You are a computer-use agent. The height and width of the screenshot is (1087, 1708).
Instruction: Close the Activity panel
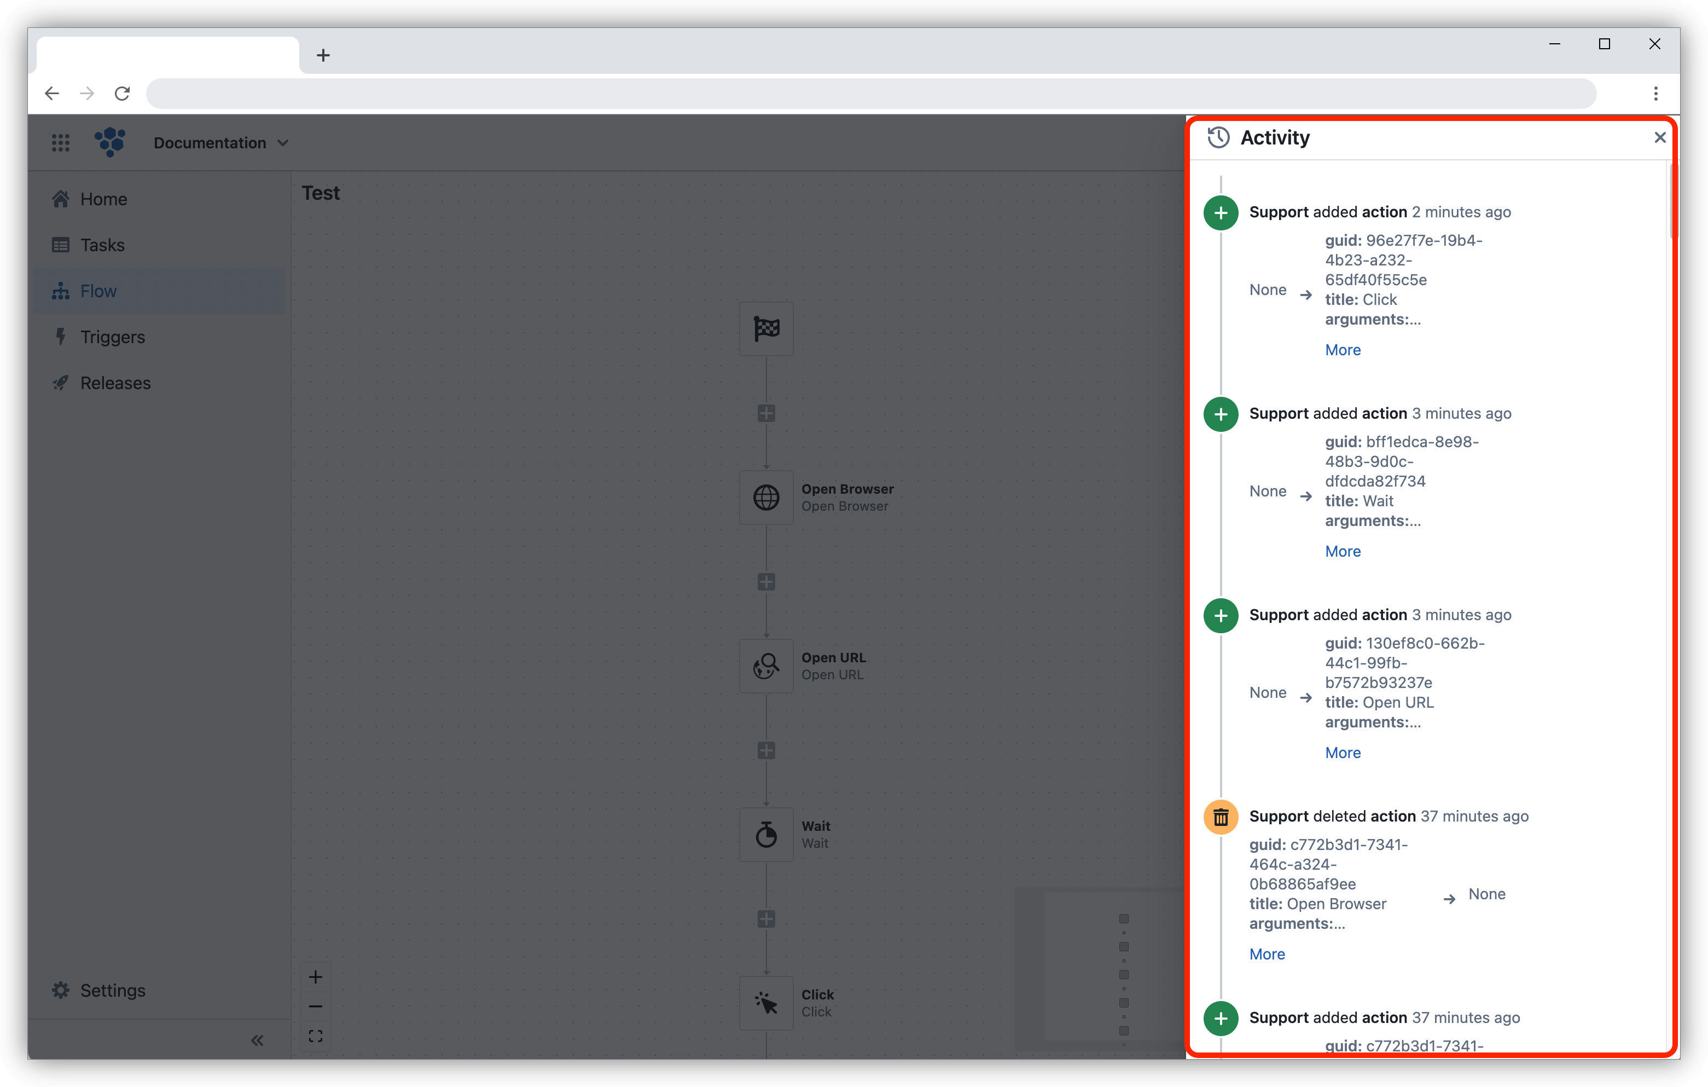tap(1661, 137)
